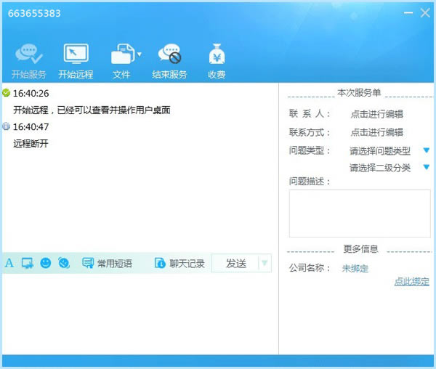This screenshot has width=436, height=369.
Task: Start remote session via 开始远程 icon
Action: (76, 54)
